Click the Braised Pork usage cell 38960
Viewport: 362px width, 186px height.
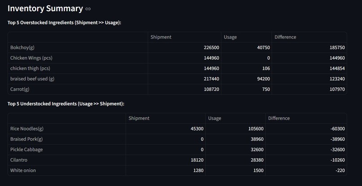pyautogui.click(x=235, y=139)
